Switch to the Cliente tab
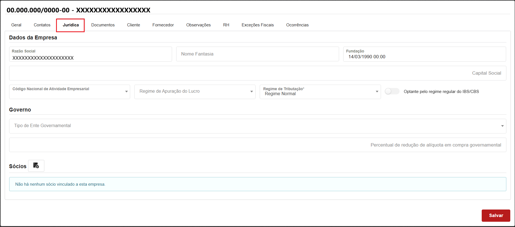Image resolution: width=515 pixels, height=227 pixels. point(133,25)
